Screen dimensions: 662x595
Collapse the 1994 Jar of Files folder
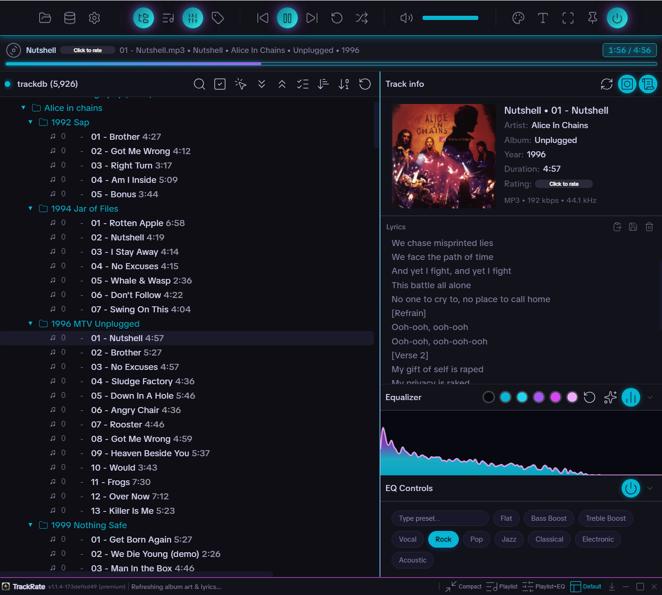pyautogui.click(x=30, y=208)
